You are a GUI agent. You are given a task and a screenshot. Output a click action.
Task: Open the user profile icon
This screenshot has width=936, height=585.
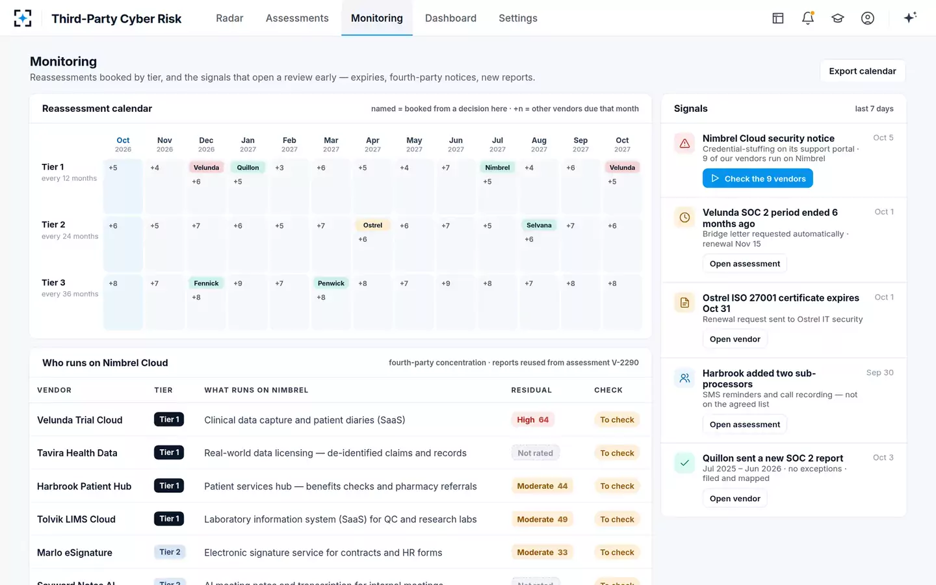[x=868, y=18]
